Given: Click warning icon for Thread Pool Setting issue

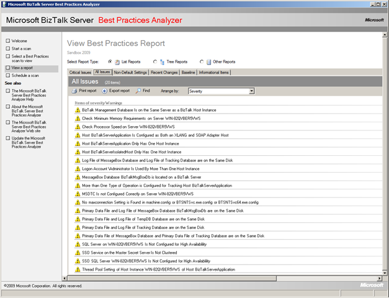Looking at the screenshot, I should click(78, 269).
